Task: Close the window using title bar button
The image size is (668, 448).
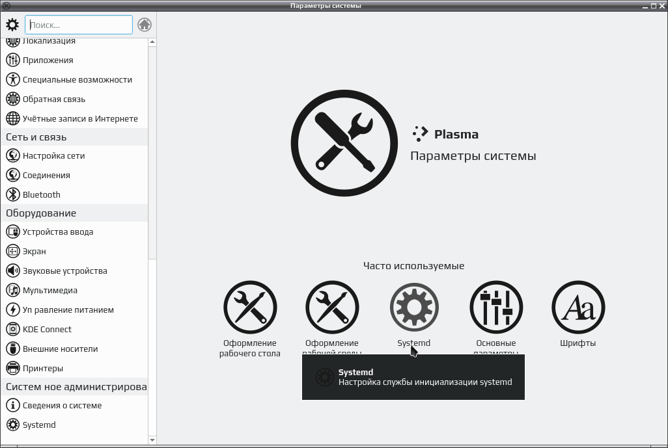Action: [x=661, y=6]
